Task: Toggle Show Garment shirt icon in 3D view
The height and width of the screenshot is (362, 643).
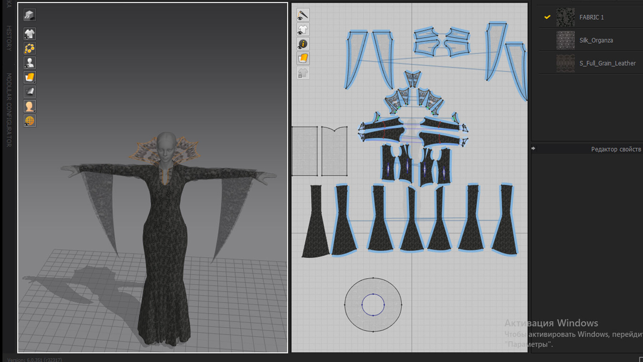Action: [30, 34]
